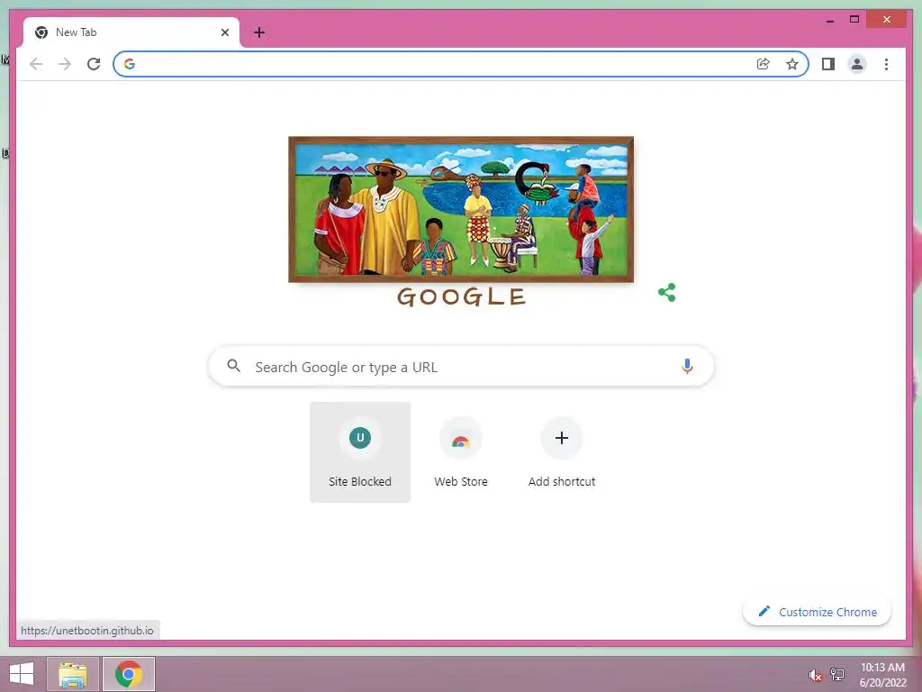Minimize the Chrome window

point(830,20)
